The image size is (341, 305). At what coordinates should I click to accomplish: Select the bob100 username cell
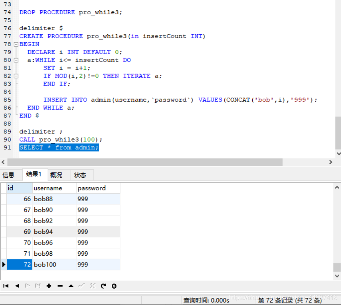55,264
